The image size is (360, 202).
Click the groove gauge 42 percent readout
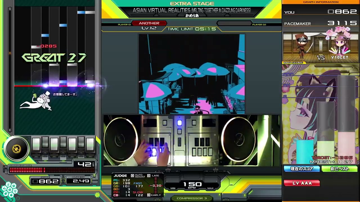click(84, 164)
